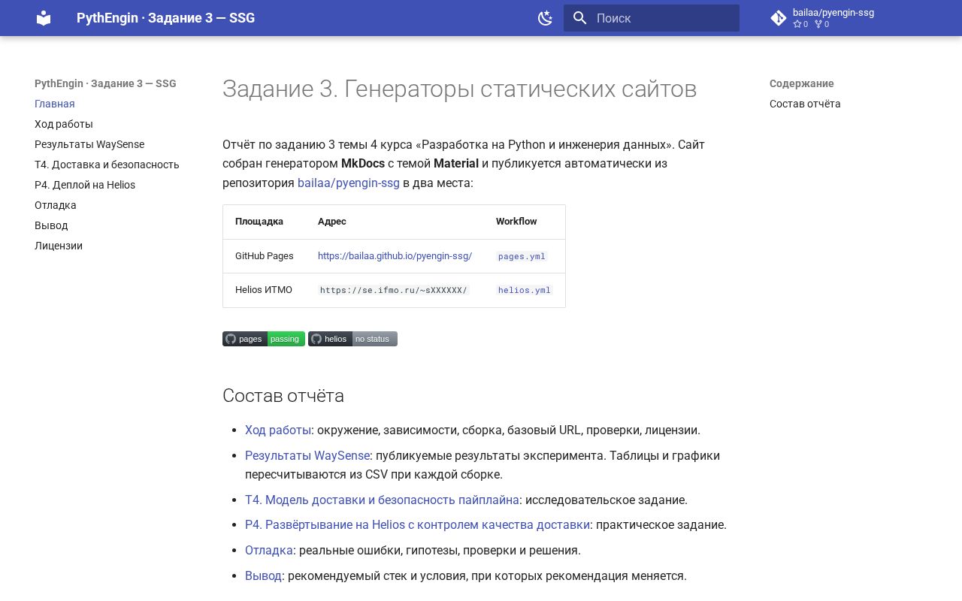Focus the Поиск search field
Viewport: 962px width, 601px height.
(652, 18)
